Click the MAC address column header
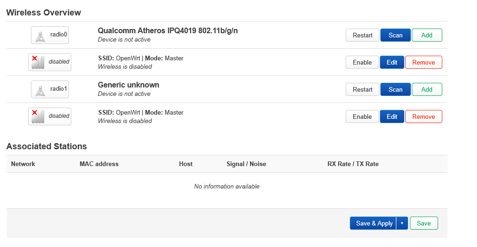477x247 pixels. [x=99, y=164]
